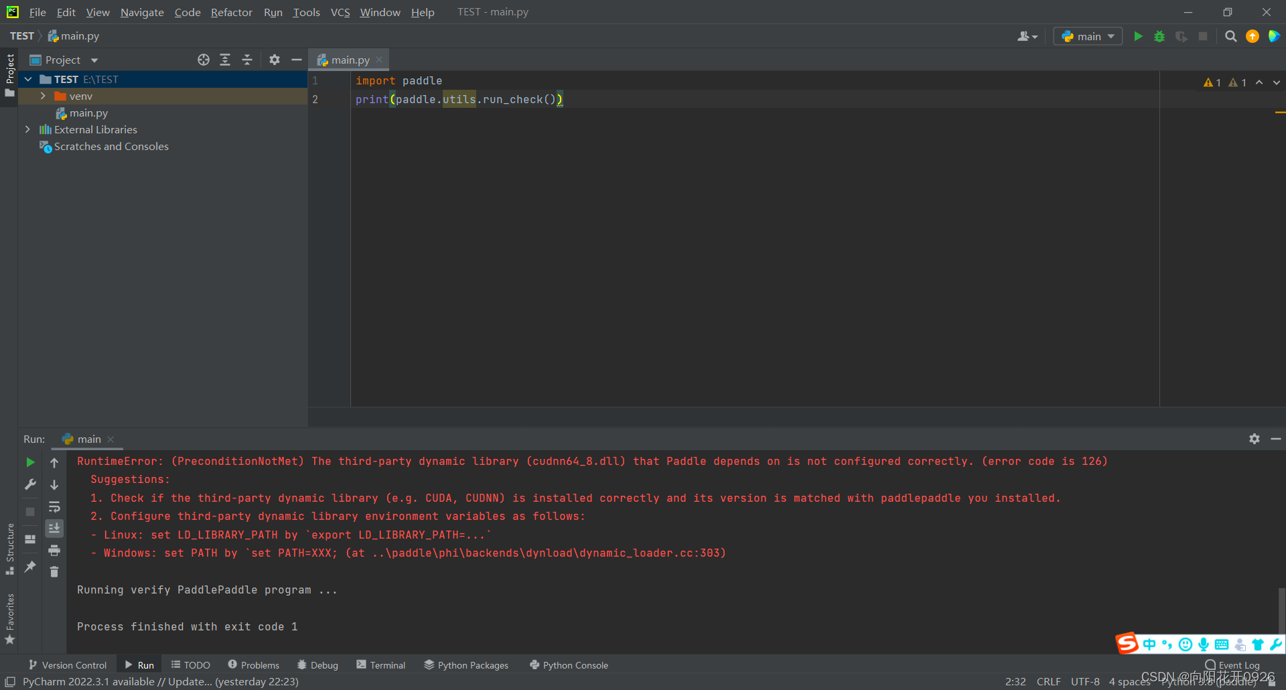Pin the Run tool window tab
This screenshot has width=1286, height=690.
click(x=30, y=567)
